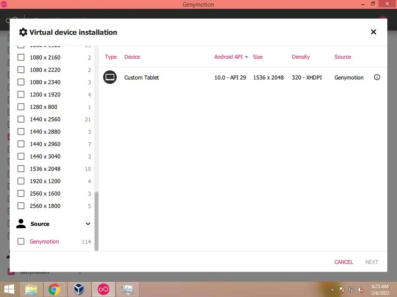This screenshot has width=397, height=297.
Task: Click the count 21 beside 1440 x 2560
Action: (88, 119)
